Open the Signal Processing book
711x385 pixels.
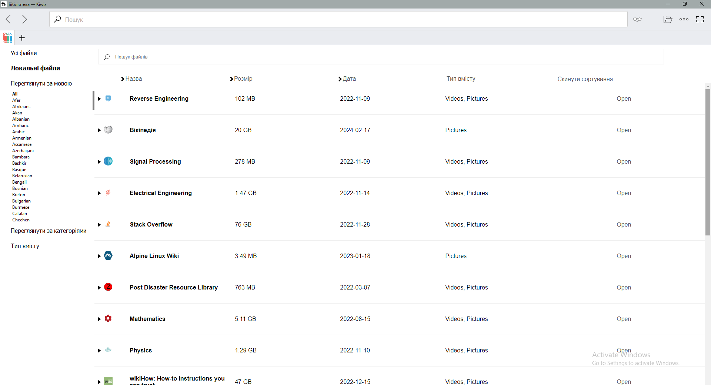click(x=624, y=162)
